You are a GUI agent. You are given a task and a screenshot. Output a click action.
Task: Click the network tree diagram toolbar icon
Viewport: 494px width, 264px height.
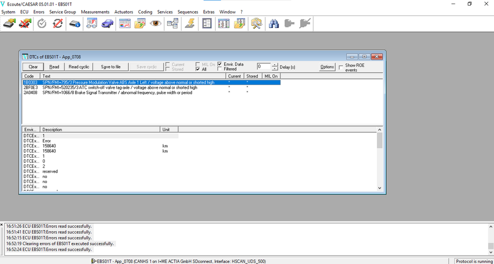pos(172,24)
